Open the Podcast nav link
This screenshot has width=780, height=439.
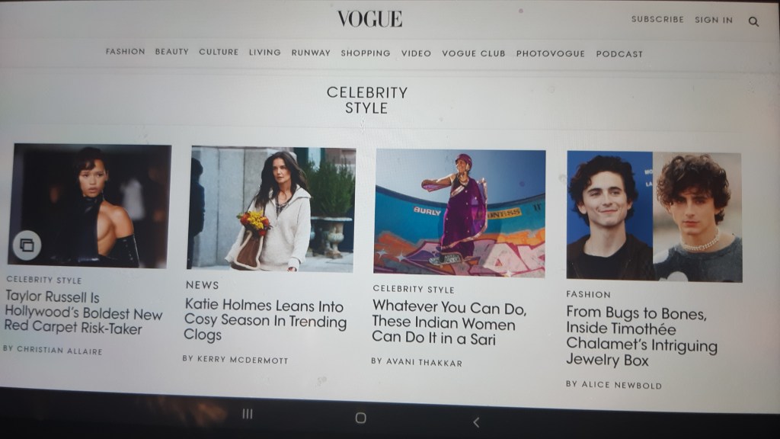[619, 54]
